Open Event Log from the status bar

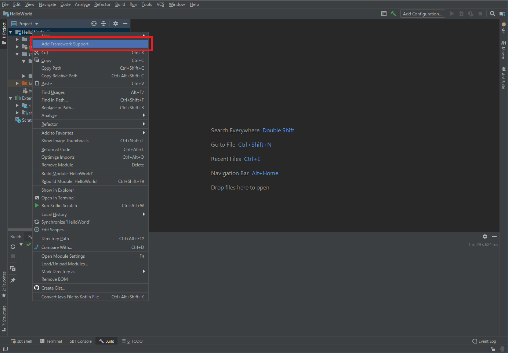coord(484,341)
